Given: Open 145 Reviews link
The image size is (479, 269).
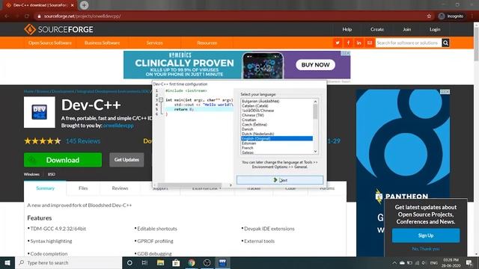Looking at the screenshot, I should click(83, 141).
